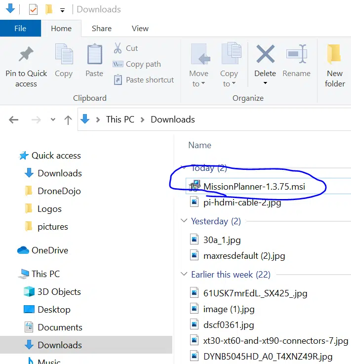Click the MissionPlanner installer icon
351x364 pixels.
(195, 186)
